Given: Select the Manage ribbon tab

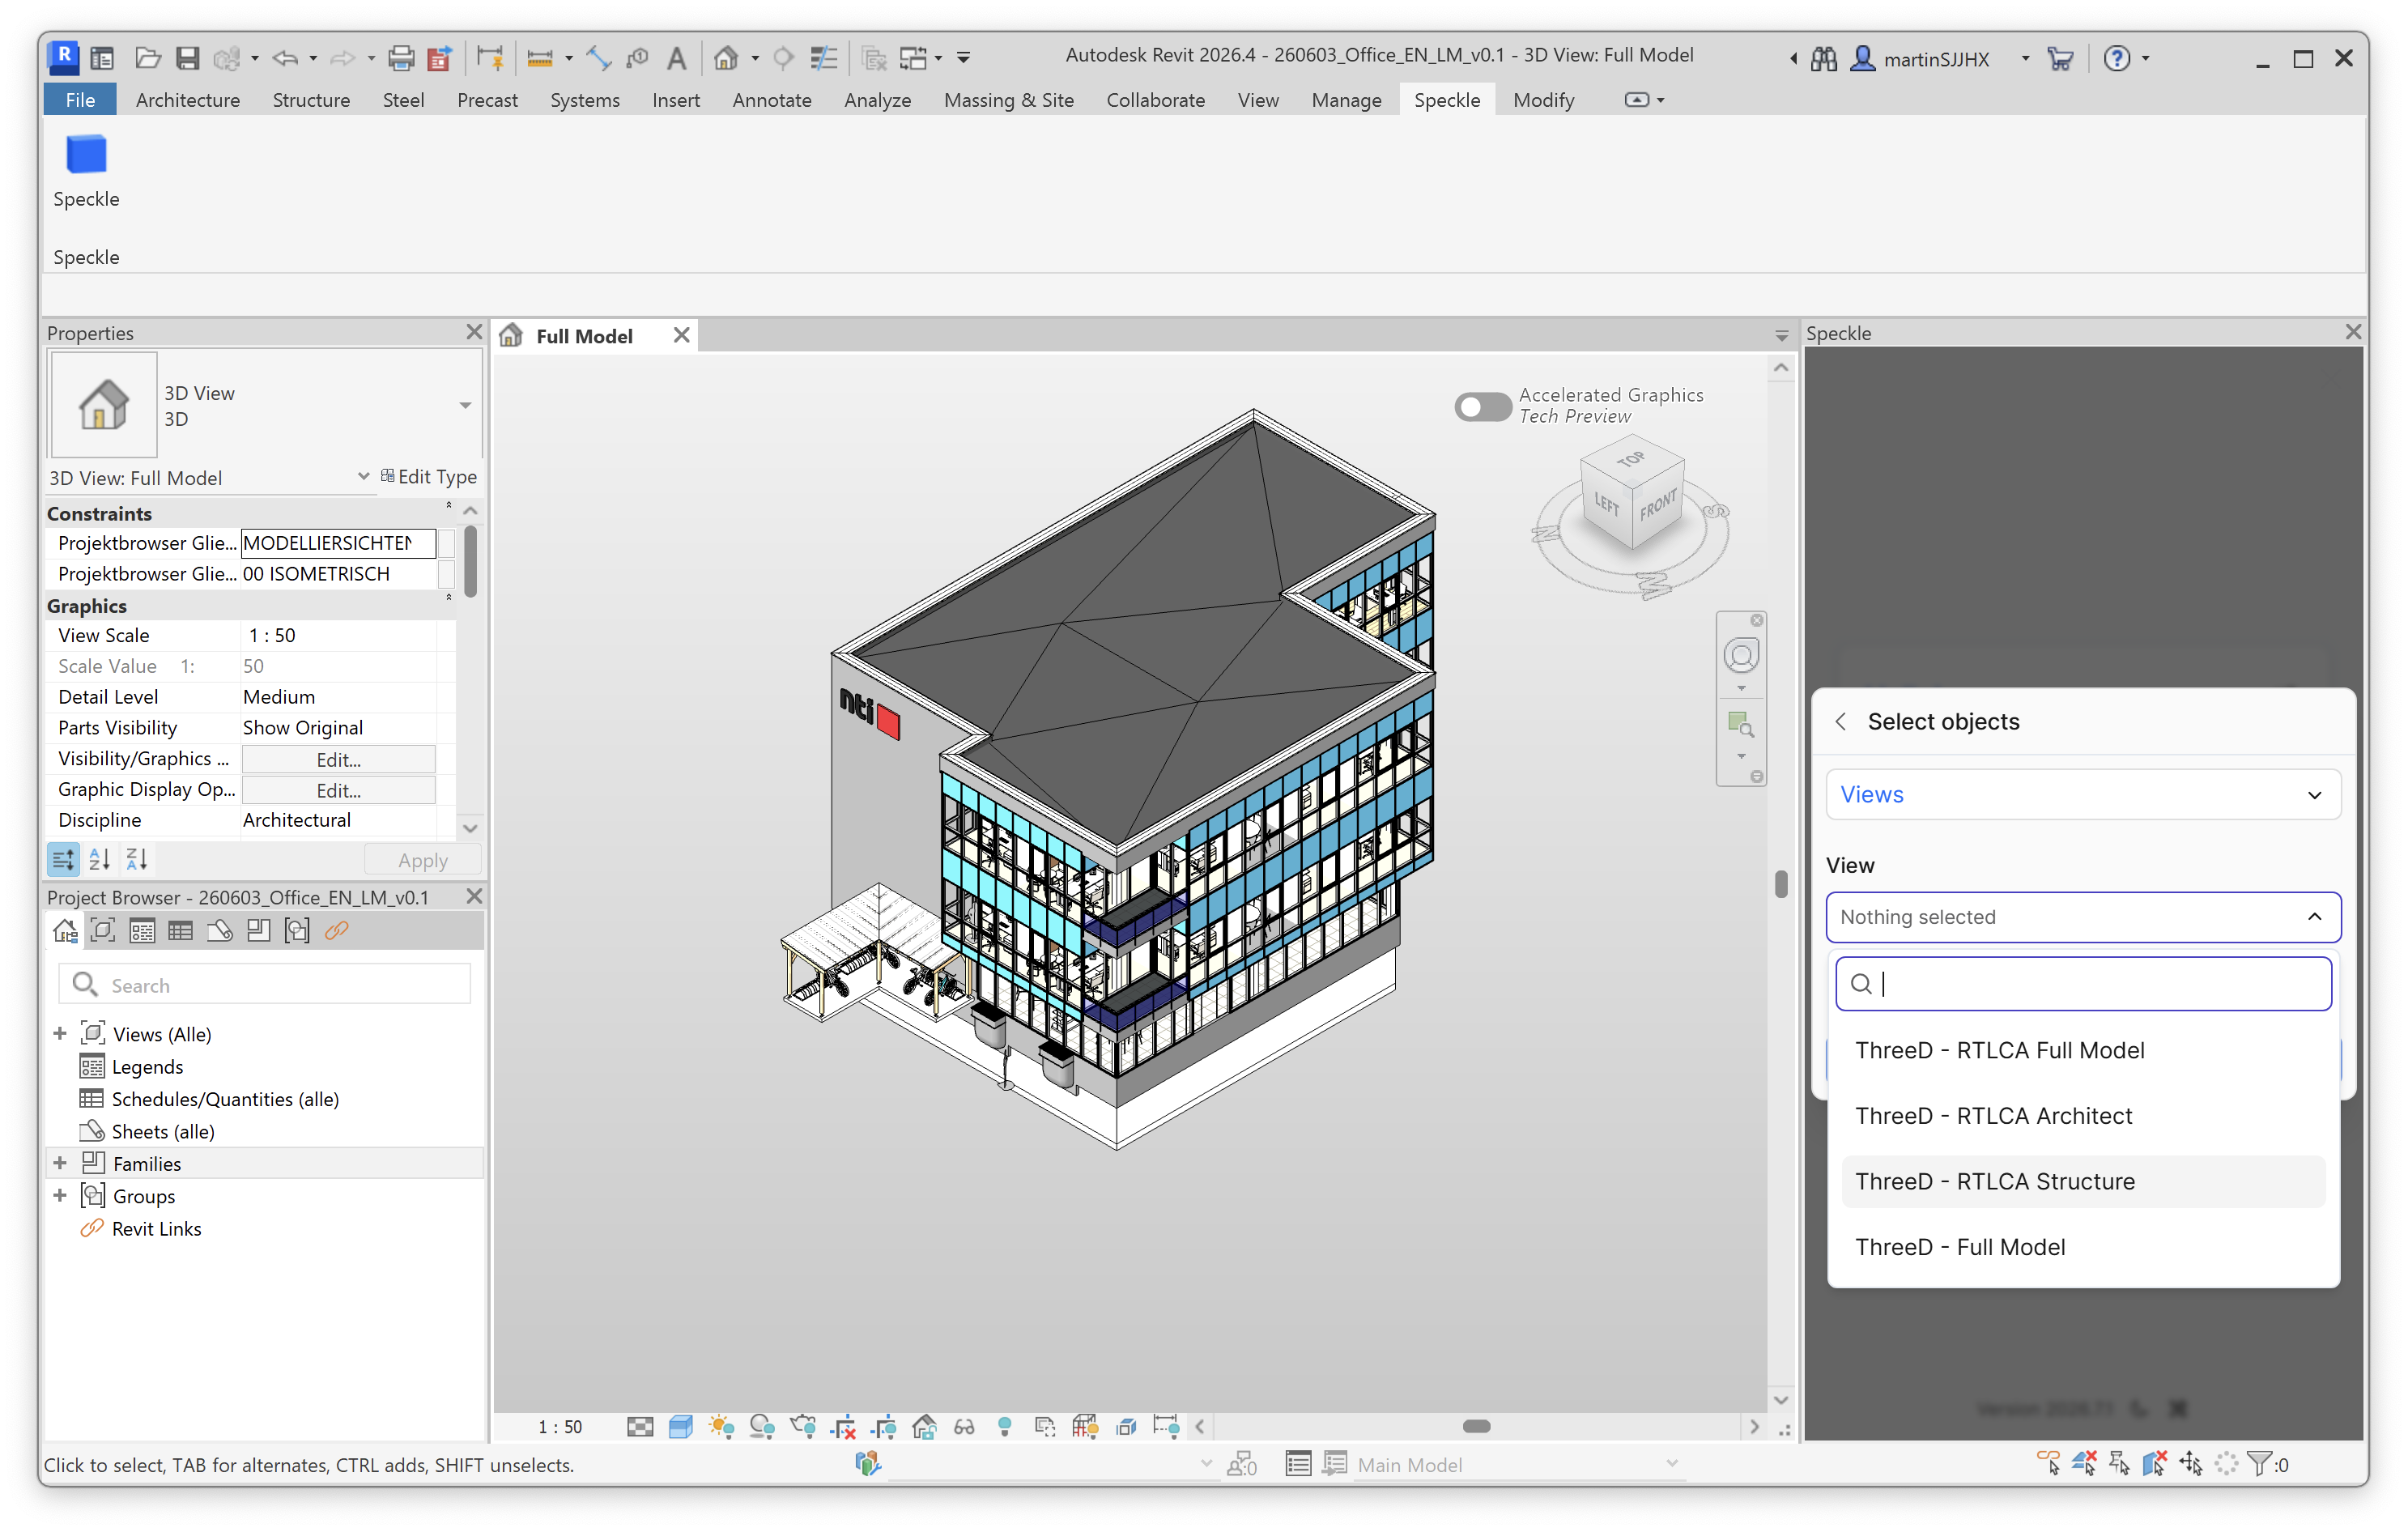Looking at the screenshot, I should [1346, 100].
